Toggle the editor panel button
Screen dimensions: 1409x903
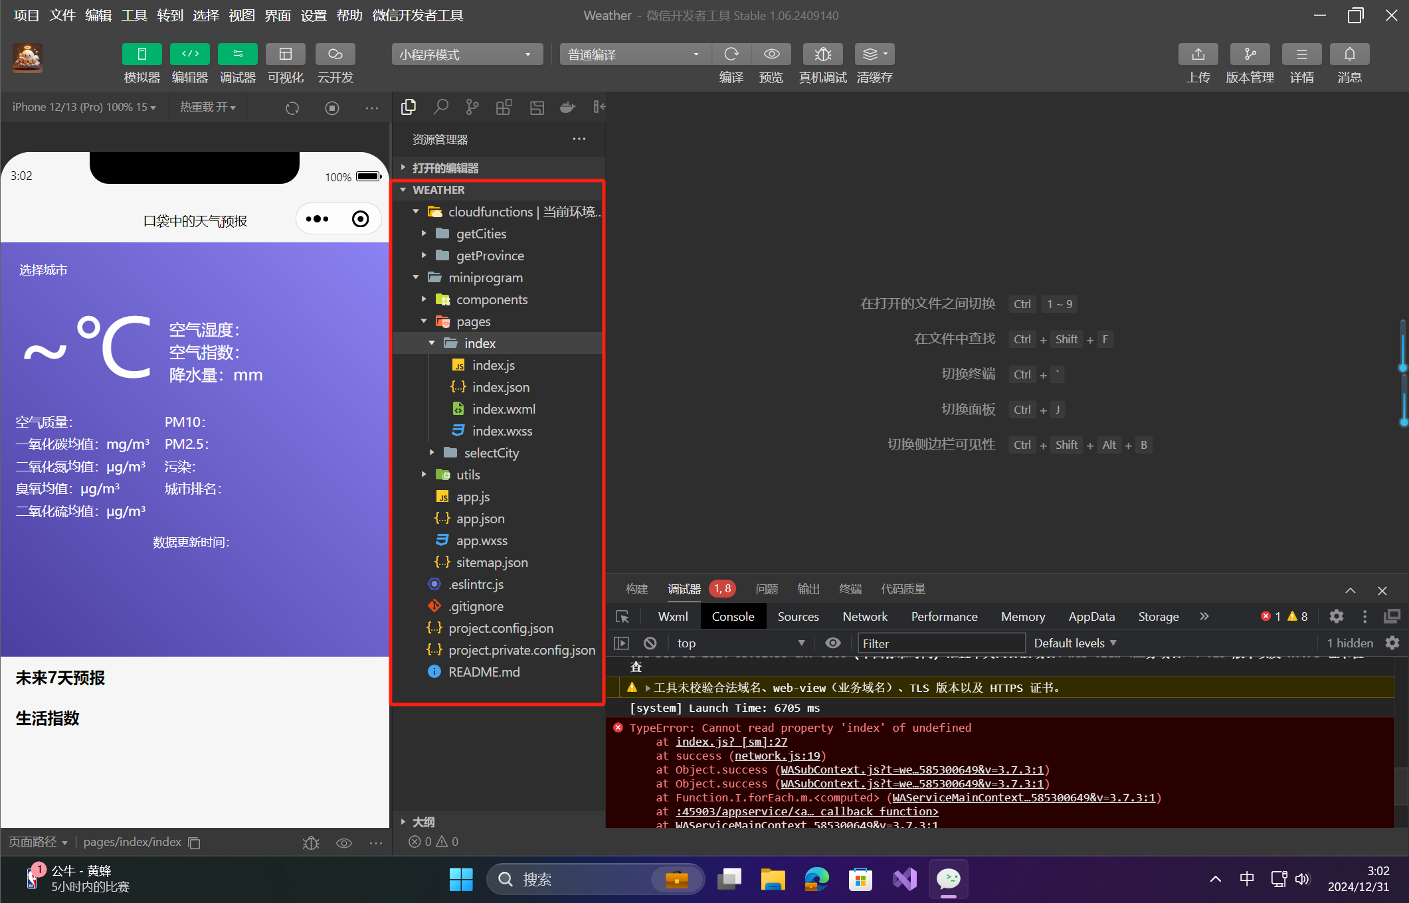[x=190, y=54]
